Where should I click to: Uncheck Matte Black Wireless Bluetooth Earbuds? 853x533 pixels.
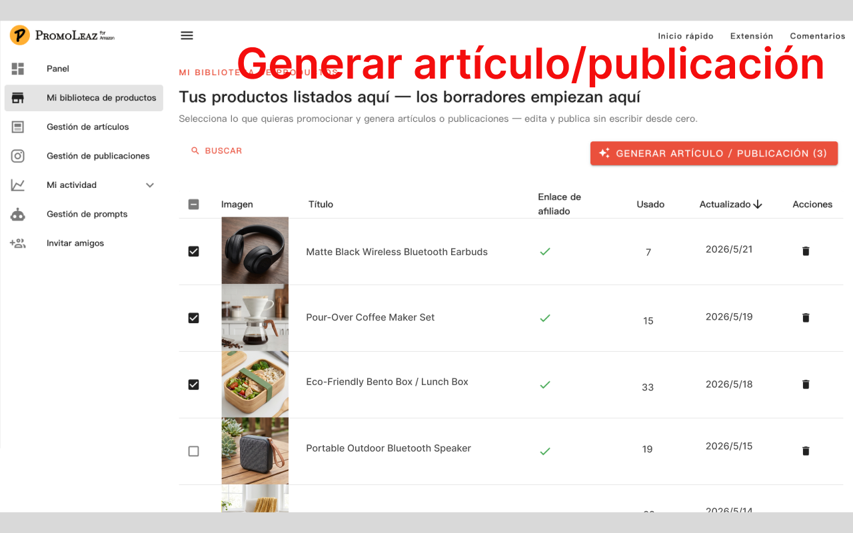click(x=194, y=252)
